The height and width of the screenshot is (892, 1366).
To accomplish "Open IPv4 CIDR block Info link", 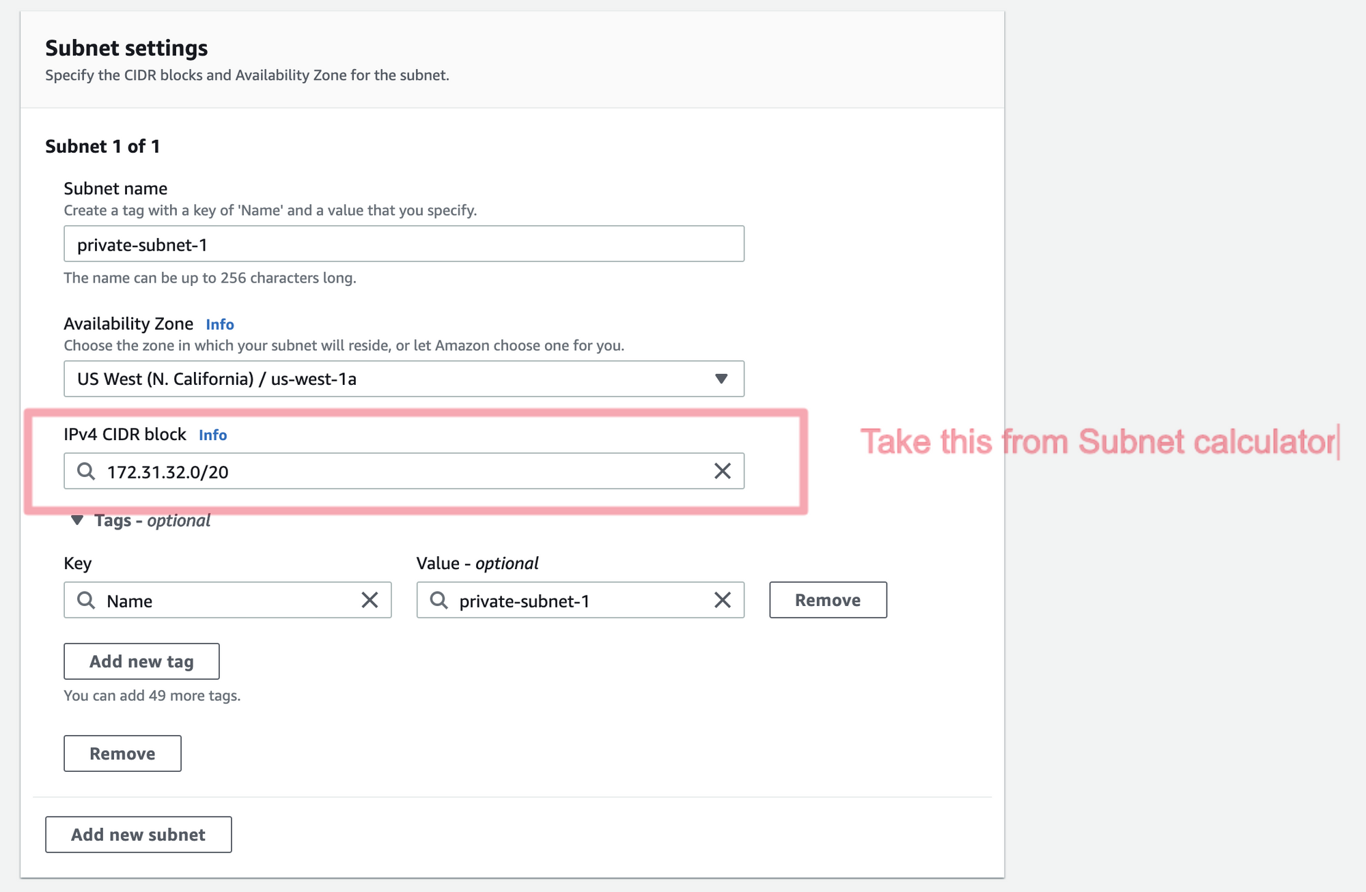I will point(212,435).
